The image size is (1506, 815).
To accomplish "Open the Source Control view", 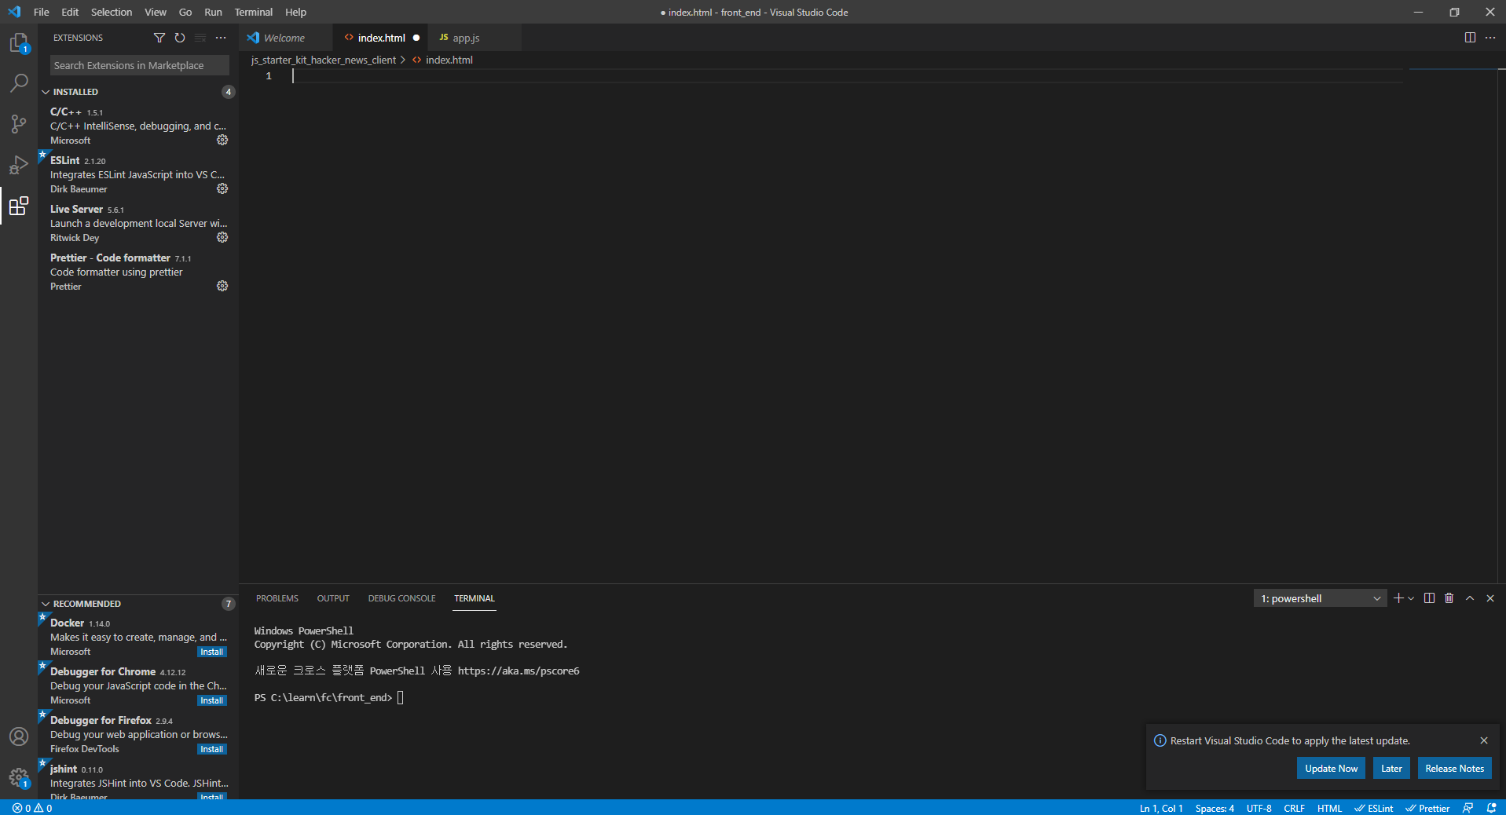I will [x=19, y=124].
